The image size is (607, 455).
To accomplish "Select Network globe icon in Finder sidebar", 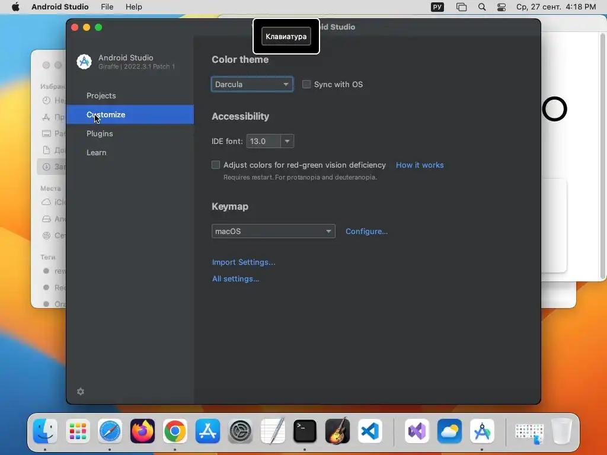I will [46, 235].
